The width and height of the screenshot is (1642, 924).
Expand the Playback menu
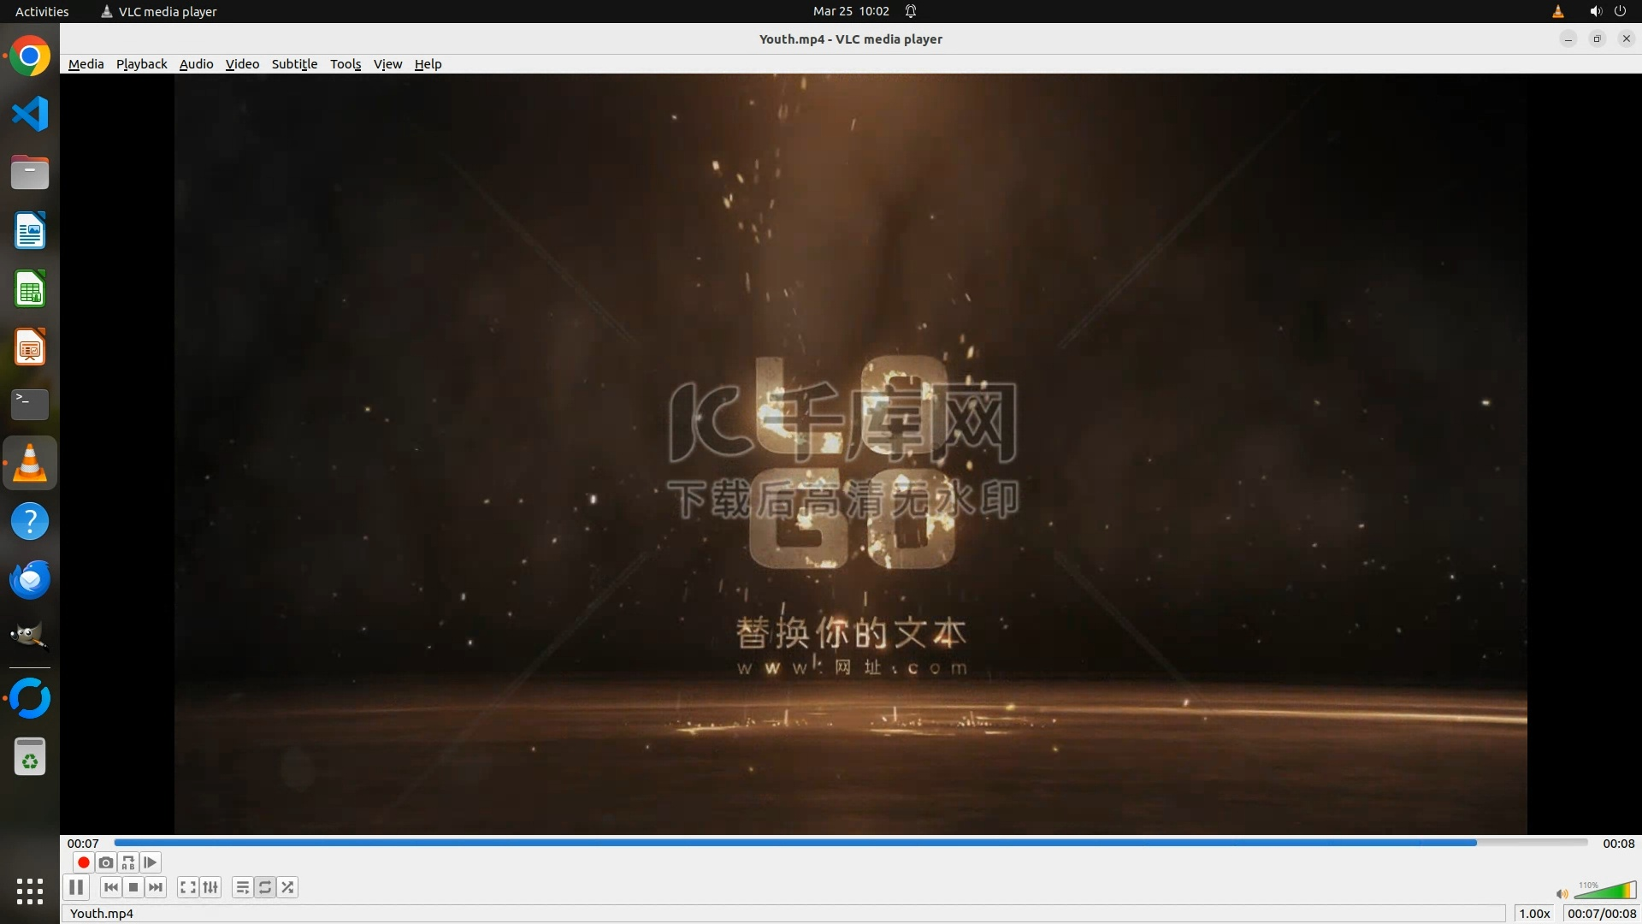[141, 64]
